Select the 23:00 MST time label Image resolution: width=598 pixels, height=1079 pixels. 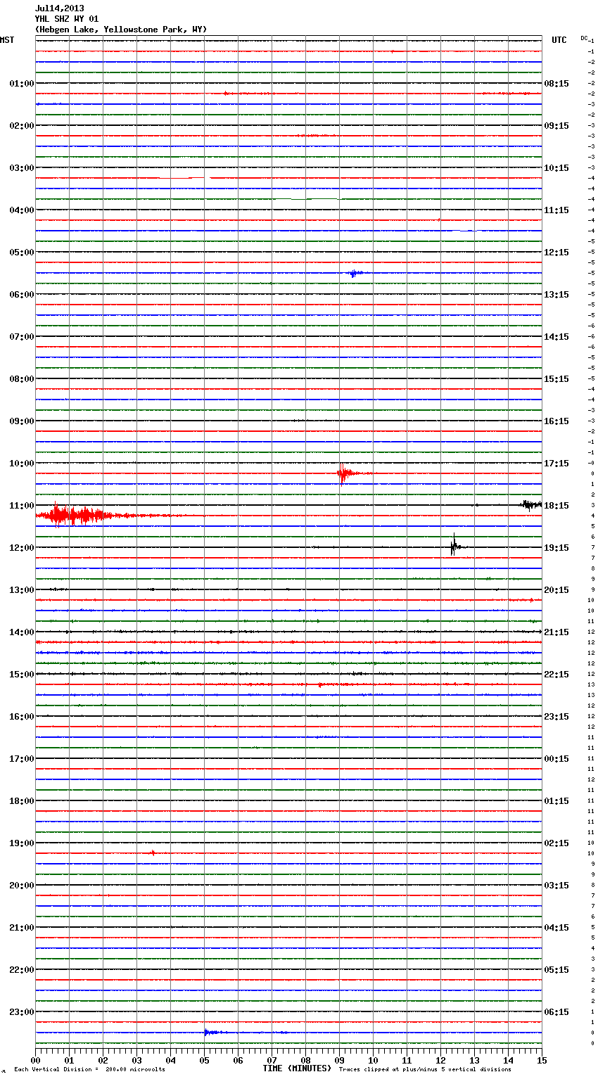(21, 1012)
